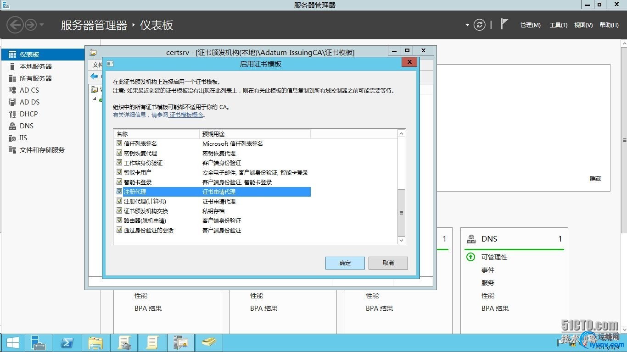
Task: Click template list scrollbar up arrow
Action: click(x=402, y=134)
